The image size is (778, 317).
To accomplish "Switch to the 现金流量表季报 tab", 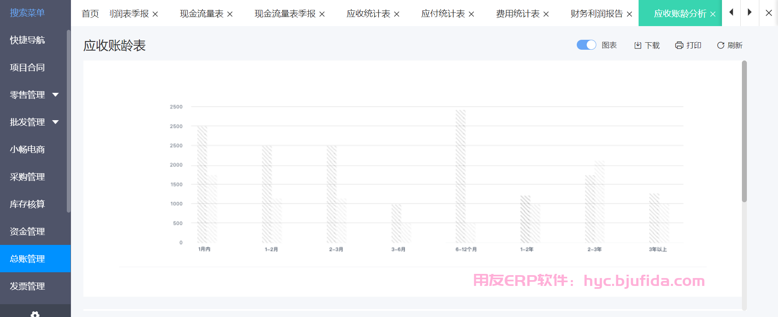I will [285, 14].
